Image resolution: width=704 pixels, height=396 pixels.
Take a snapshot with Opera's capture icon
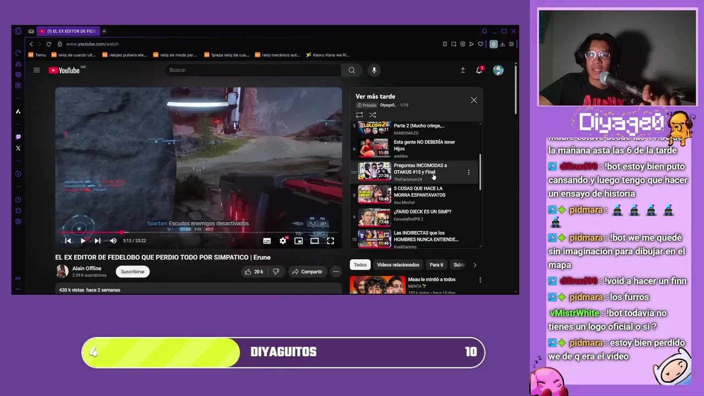point(454,44)
